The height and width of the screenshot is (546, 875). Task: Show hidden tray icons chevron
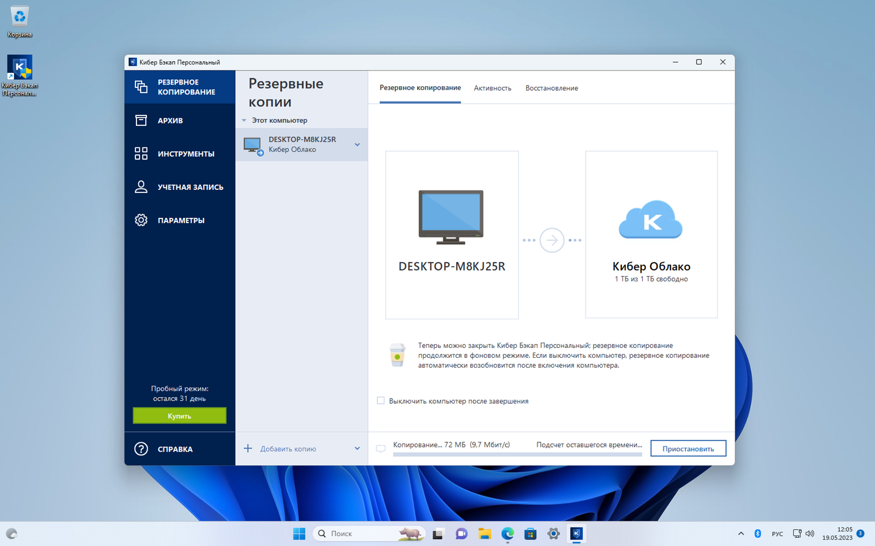coord(741,534)
